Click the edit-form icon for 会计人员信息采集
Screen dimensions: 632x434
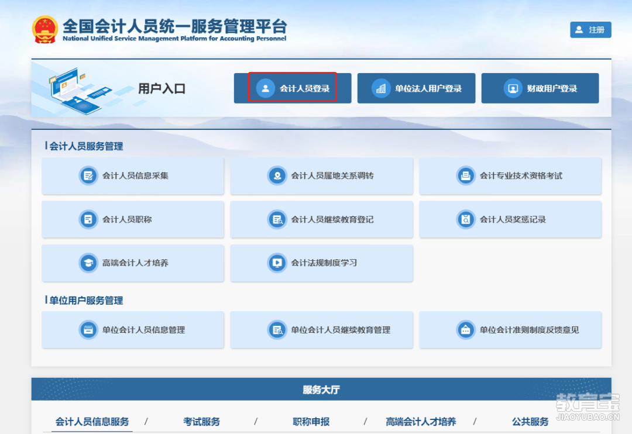88,175
